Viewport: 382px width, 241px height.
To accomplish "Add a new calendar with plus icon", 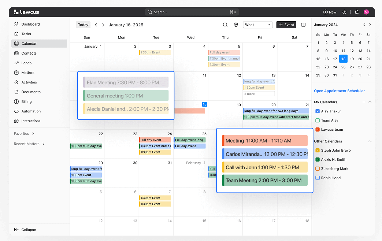I will (364, 102).
